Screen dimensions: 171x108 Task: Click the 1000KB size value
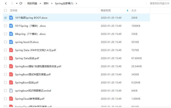(x=136, y=26)
